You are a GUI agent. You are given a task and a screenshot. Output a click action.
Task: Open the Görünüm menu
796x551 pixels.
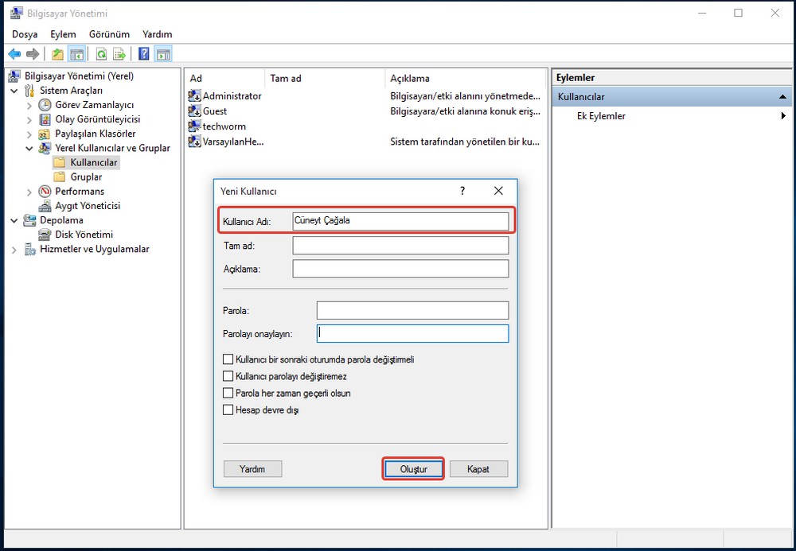[x=109, y=34]
